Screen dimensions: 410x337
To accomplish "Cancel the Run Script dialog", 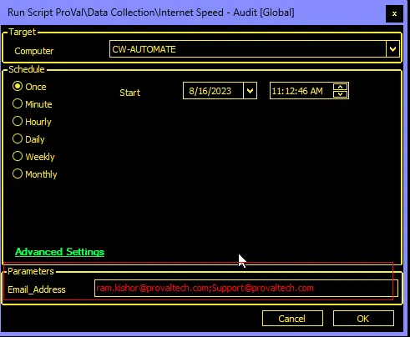I will click(x=292, y=319).
